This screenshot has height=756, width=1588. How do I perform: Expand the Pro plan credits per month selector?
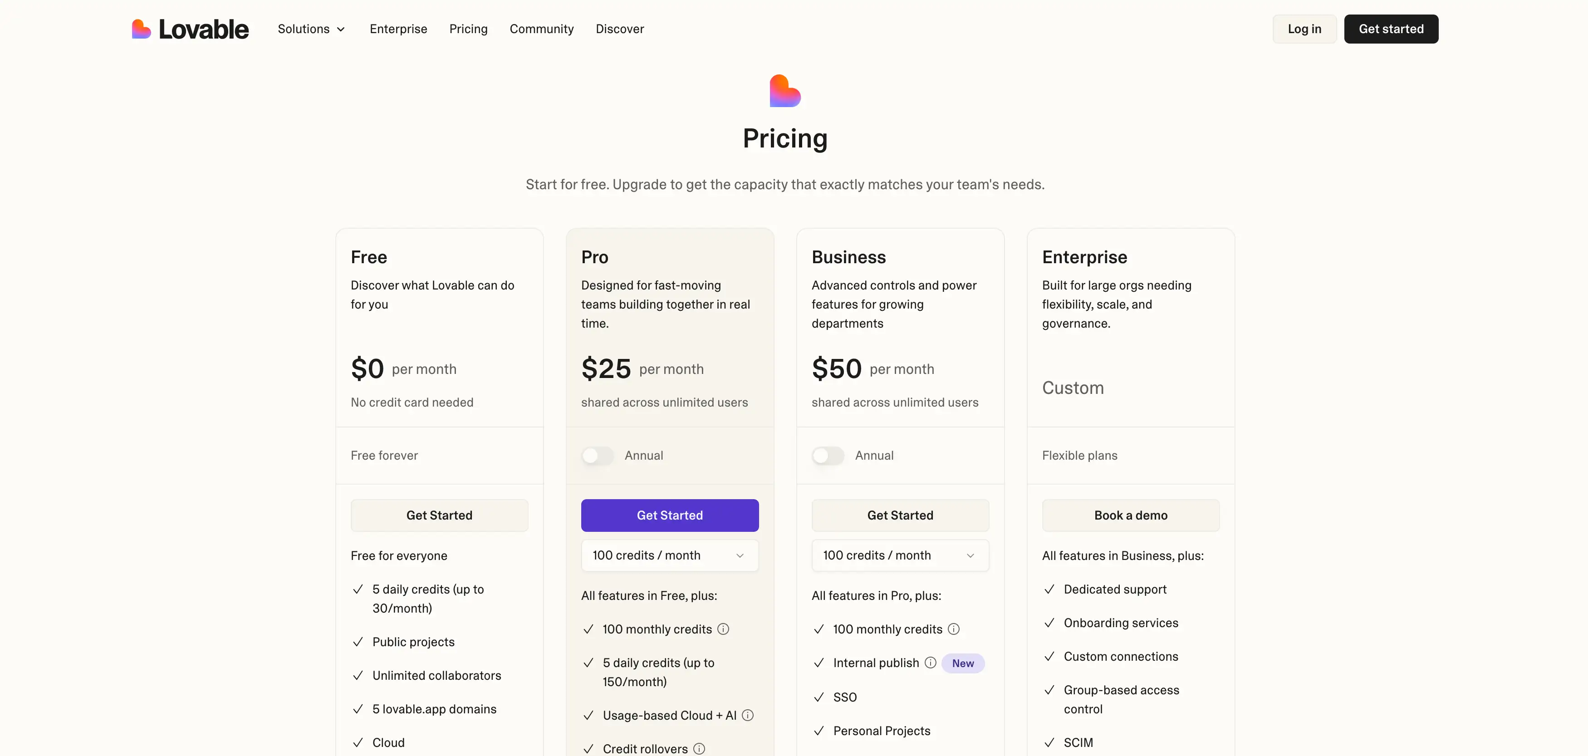[670, 555]
